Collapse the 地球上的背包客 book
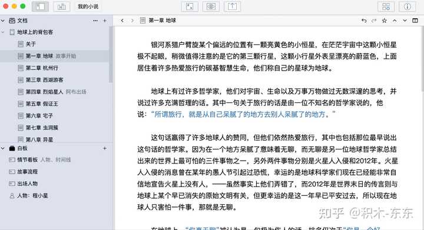Viewport: 424px width, 230px height. click(x=3, y=32)
